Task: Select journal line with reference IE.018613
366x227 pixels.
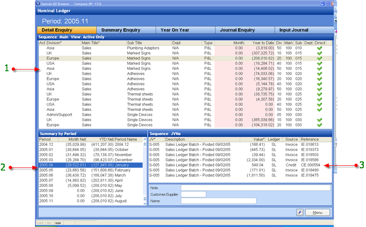Action: 240,145
